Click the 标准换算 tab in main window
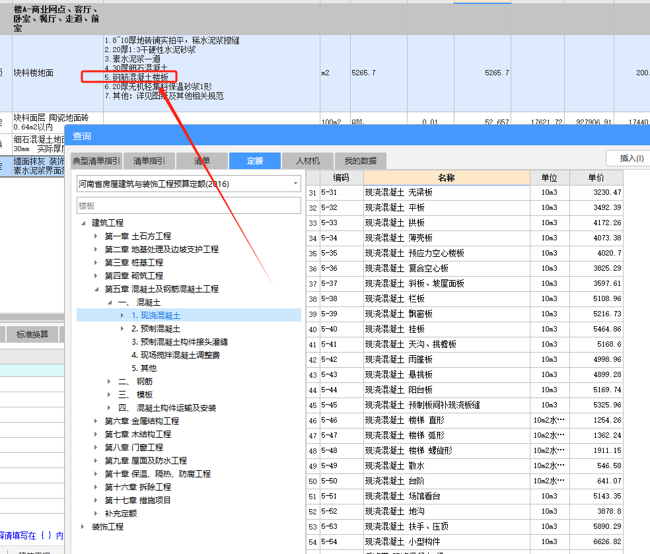 [32, 334]
